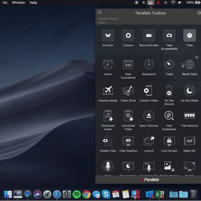The image size is (201, 201).
Task: Open the Alarm tool
Action: [x=108, y=64]
